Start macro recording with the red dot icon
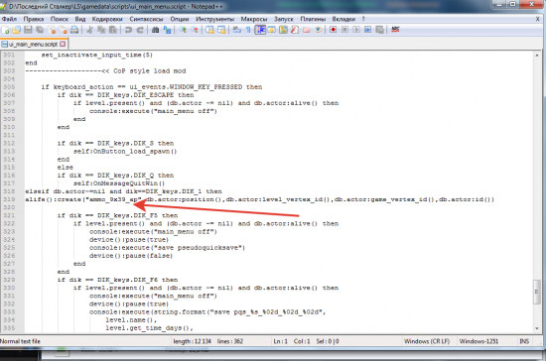546x361 pixels. 334,30
